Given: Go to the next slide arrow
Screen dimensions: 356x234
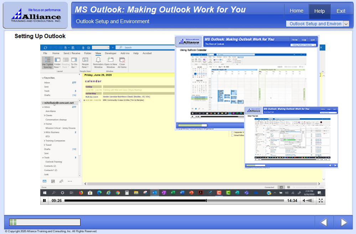Looking at the screenshot, I should pyautogui.click(x=344, y=223).
